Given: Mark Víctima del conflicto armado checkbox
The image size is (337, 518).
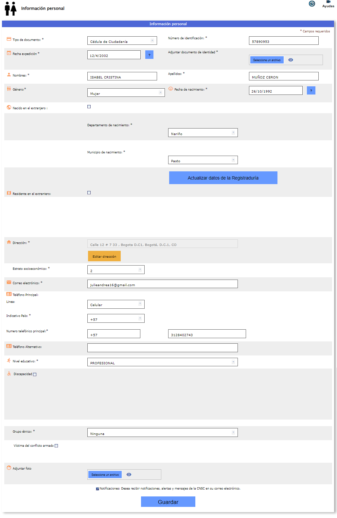Looking at the screenshot, I should tap(56, 446).
